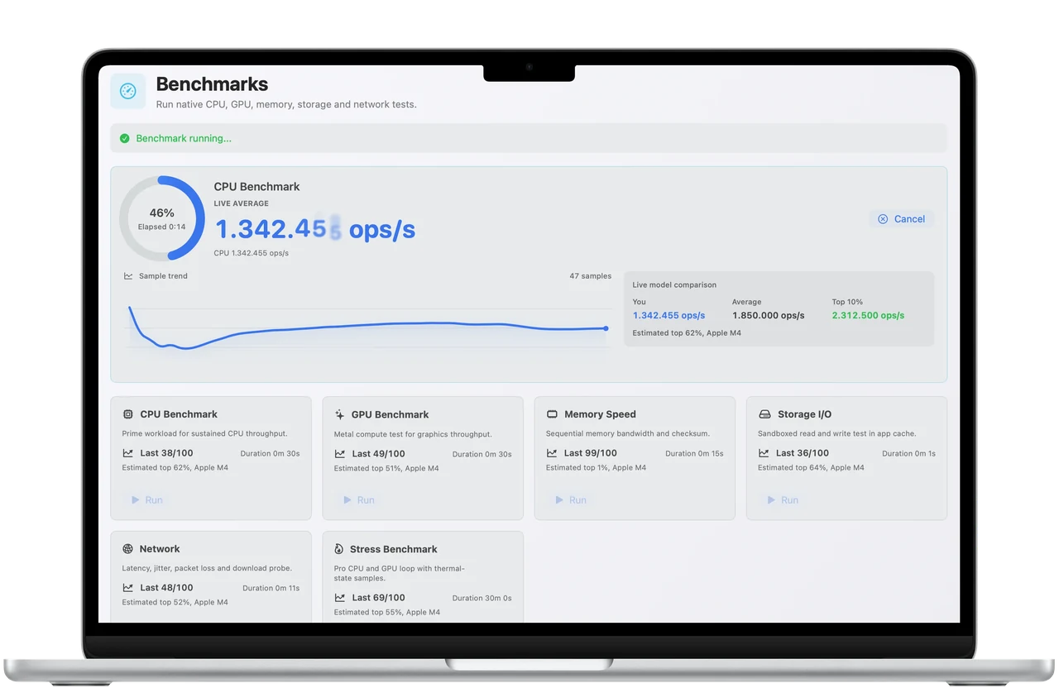Click the play icon in GPU Benchmark Run button
Screen dimensions: 1059x688
point(347,500)
